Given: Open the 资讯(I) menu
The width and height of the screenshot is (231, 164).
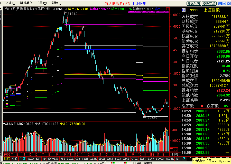Looking at the screenshot, I should point(11,3).
